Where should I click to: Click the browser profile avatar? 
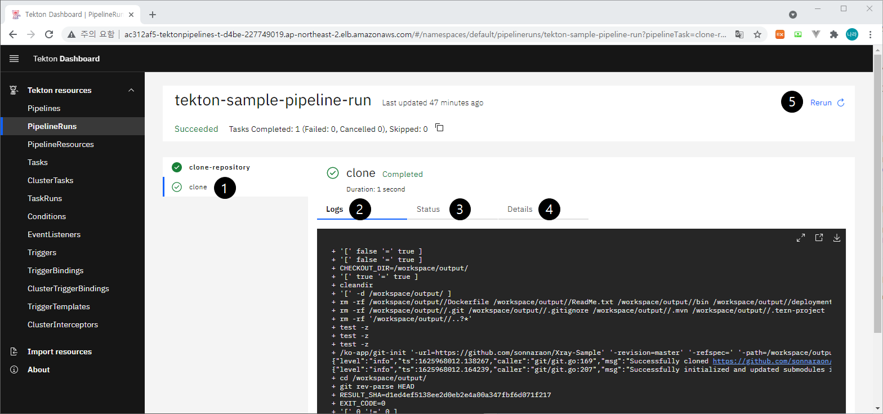[x=852, y=34]
